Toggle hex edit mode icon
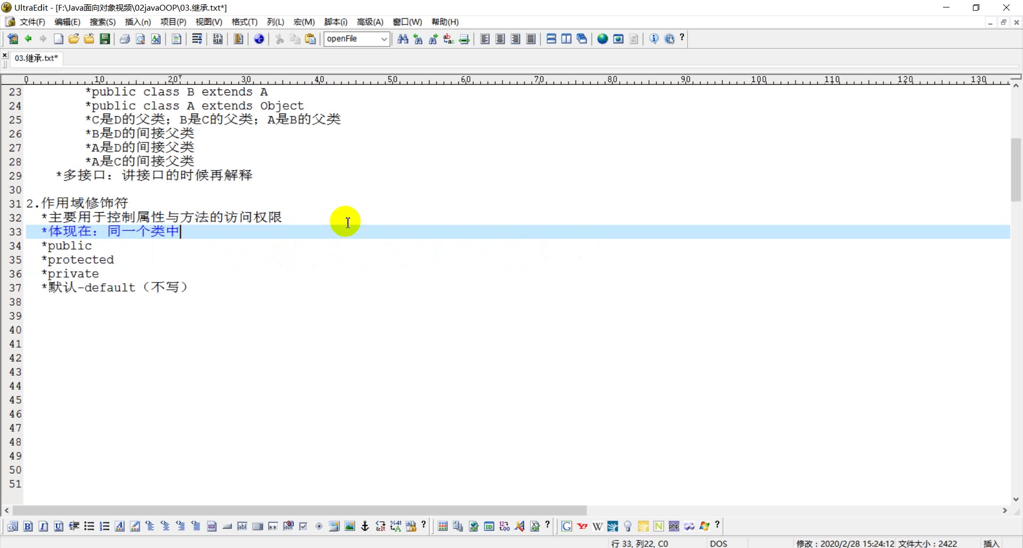 coord(217,39)
